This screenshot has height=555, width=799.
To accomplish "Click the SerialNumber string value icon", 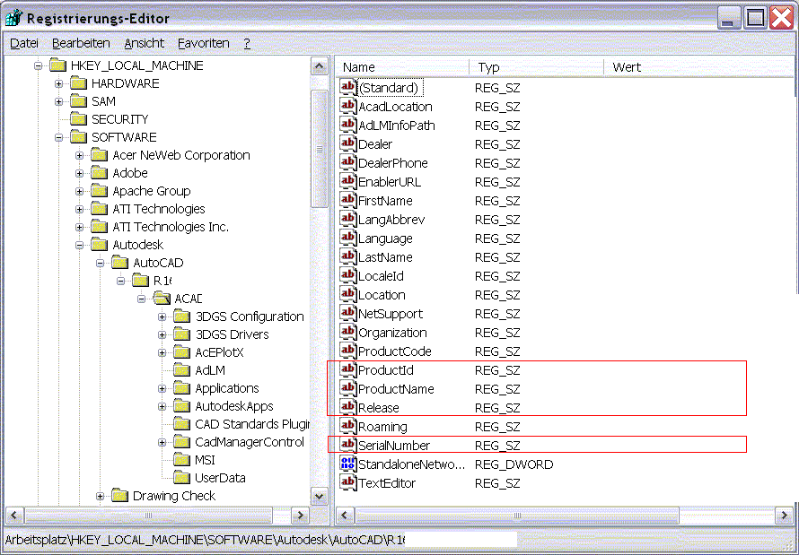I will point(348,445).
